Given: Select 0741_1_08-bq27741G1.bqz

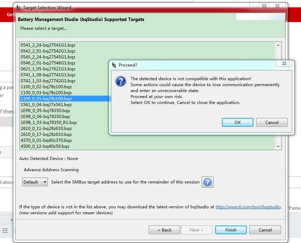Looking at the screenshot, I should coord(48,75).
